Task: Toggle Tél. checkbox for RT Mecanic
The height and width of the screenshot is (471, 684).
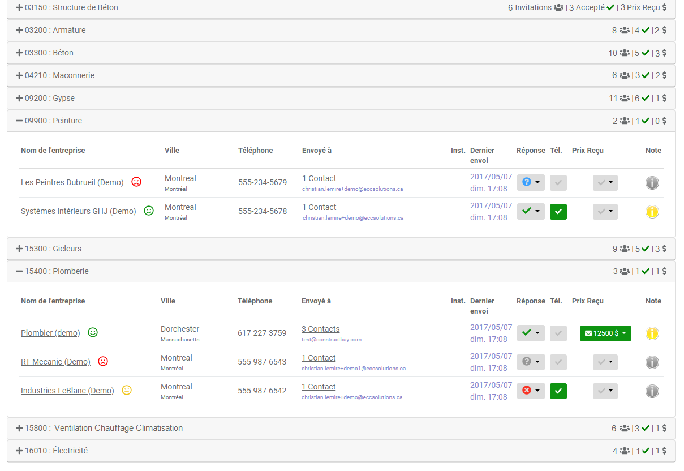Action: pos(558,362)
